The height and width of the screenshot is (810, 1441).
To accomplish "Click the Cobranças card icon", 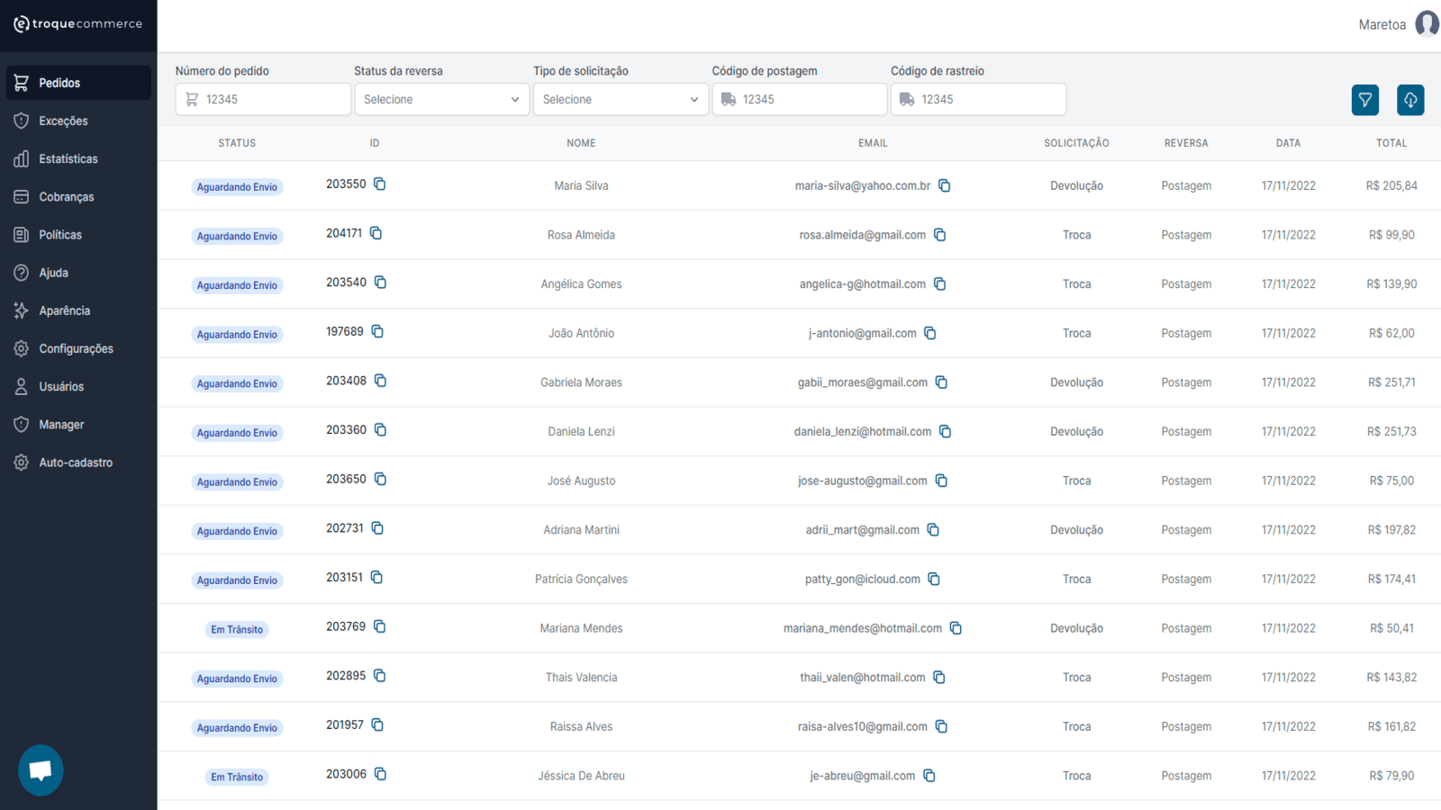I will pyautogui.click(x=20, y=196).
